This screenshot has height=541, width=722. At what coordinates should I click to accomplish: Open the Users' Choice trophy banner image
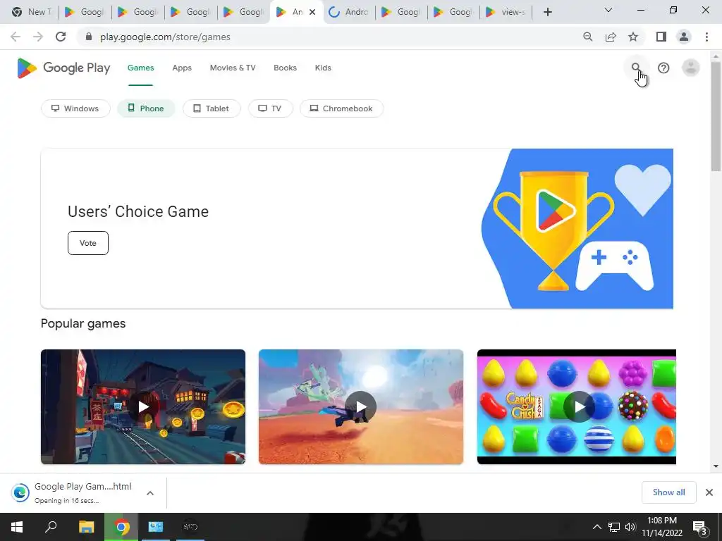(x=577, y=229)
